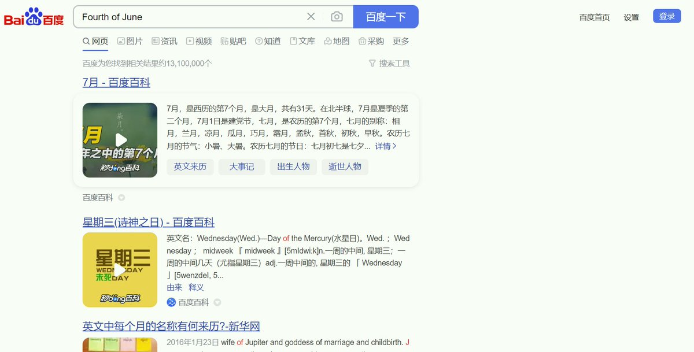
Task: Open the 7月 - 百度百科 result
Action: click(116, 83)
